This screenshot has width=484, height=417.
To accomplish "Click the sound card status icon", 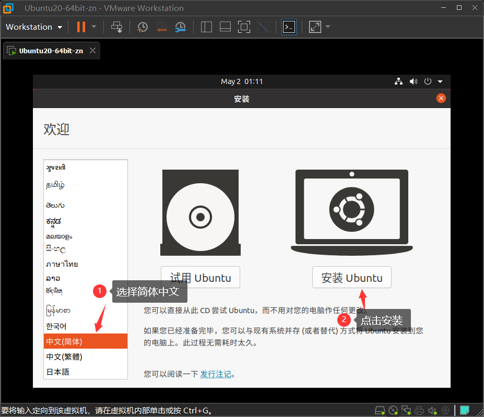I will click(x=432, y=411).
